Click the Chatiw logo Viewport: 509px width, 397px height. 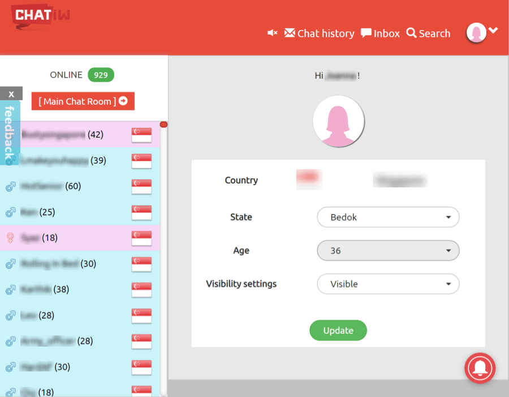coord(41,16)
